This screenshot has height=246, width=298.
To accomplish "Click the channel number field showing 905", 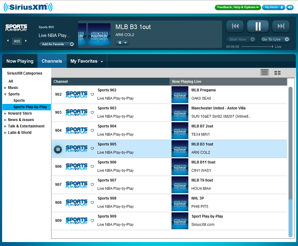I will [17, 41].
